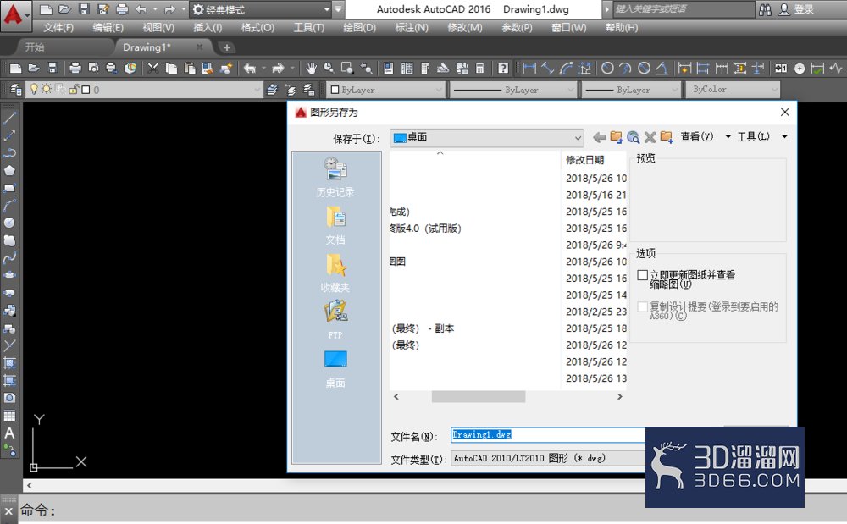Open the History (历史记录) location in the sidebar

point(335,178)
